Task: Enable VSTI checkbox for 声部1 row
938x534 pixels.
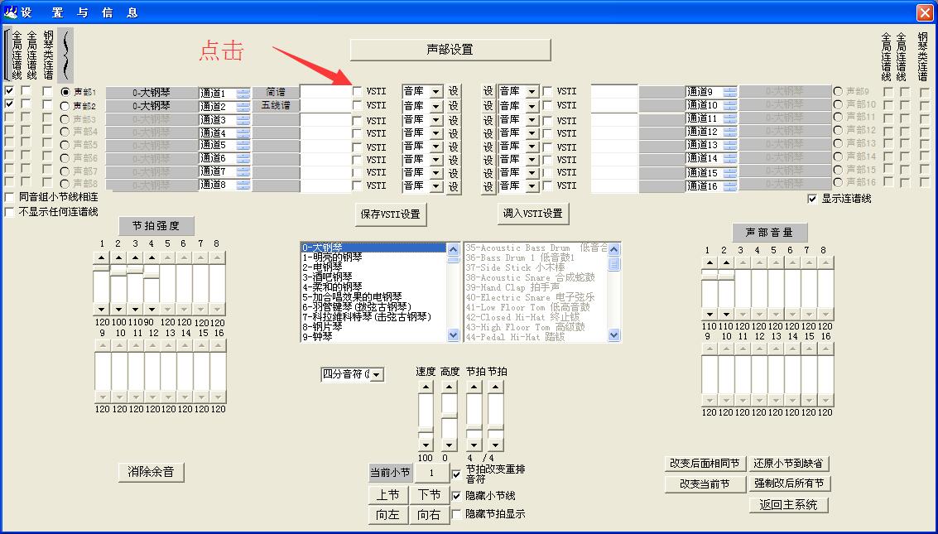Action: pyautogui.click(x=357, y=91)
